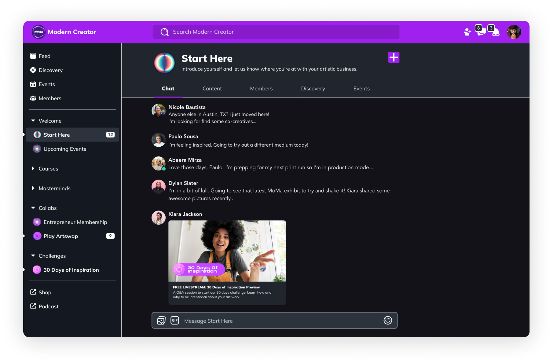Click the Discovery compass icon in sidebar
Viewport: 553px width, 363px height.
point(33,70)
